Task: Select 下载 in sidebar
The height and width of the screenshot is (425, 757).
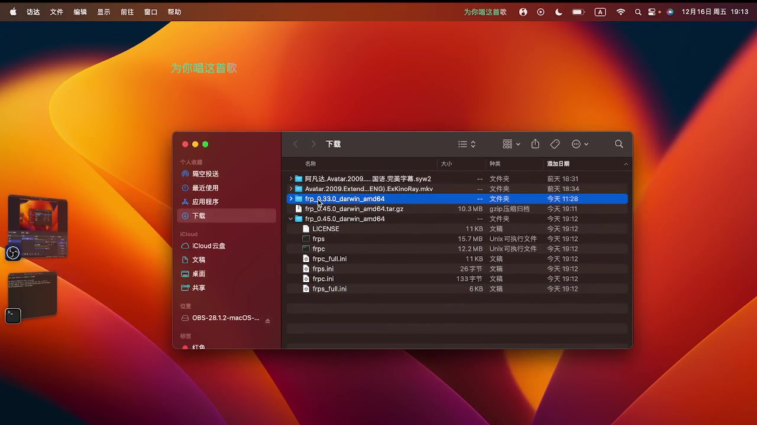Action: tap(227, 216)
